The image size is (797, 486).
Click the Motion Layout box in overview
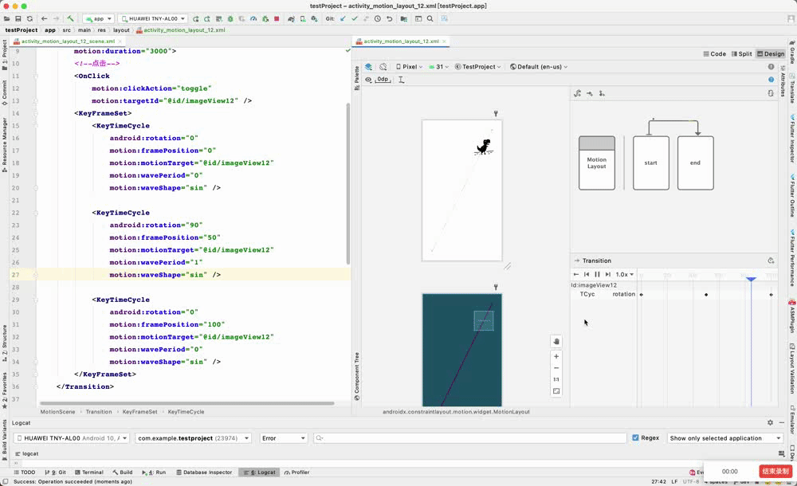click(x=597, y=163)
